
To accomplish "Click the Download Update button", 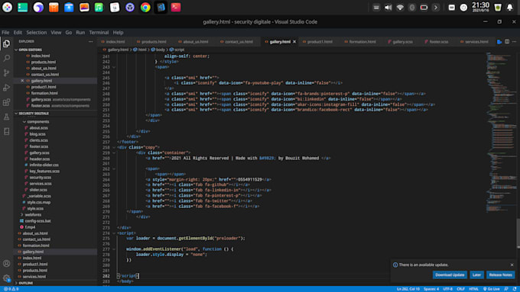I will (x=450, y=274).
